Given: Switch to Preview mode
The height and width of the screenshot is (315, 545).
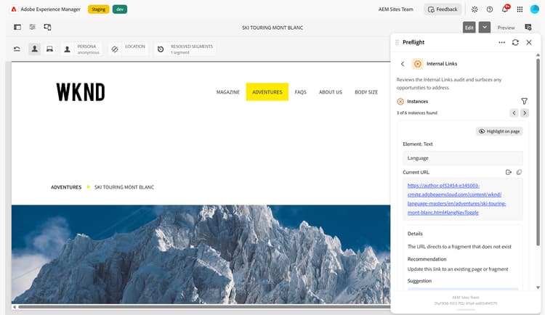Looking at the screenshot, I should pyautogui.click(x=506, y=28).
